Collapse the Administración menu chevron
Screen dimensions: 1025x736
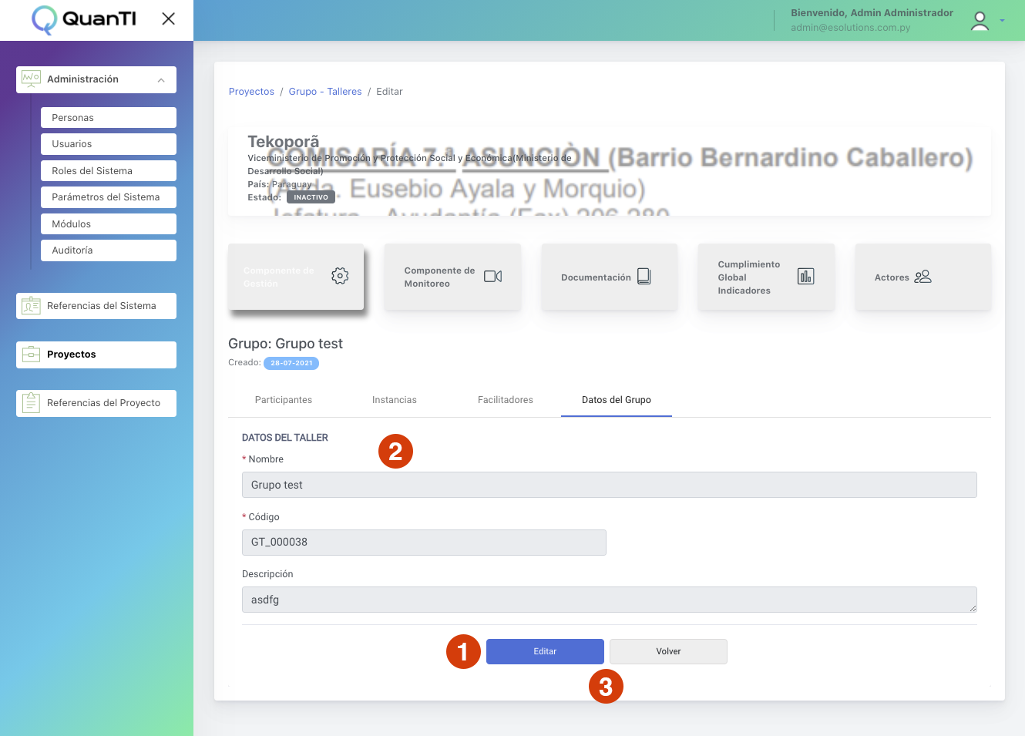(x=161, y=80)
